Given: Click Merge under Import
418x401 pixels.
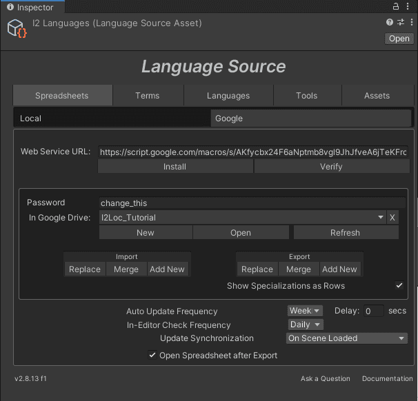Looking at the screenshot, I should tap(126, 269).
